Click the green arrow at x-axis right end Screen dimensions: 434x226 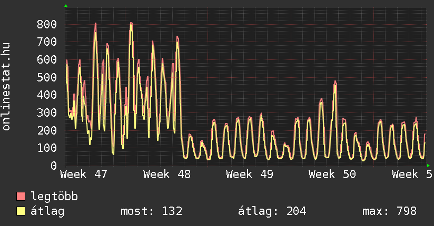point(429,165)
